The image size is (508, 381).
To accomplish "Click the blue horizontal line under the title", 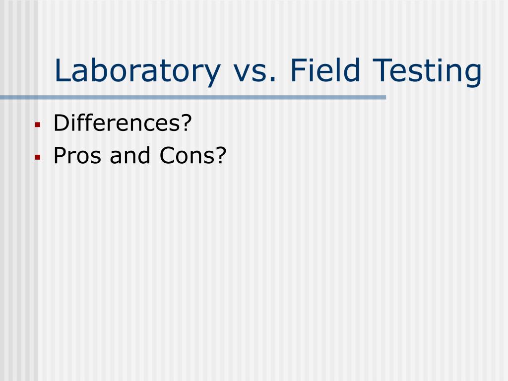I will pos(193,97).
